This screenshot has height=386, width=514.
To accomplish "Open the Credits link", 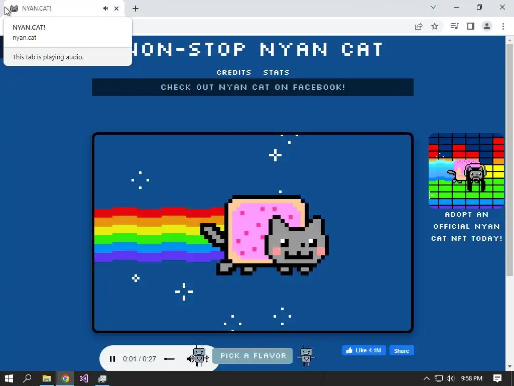I will (234, 72).
